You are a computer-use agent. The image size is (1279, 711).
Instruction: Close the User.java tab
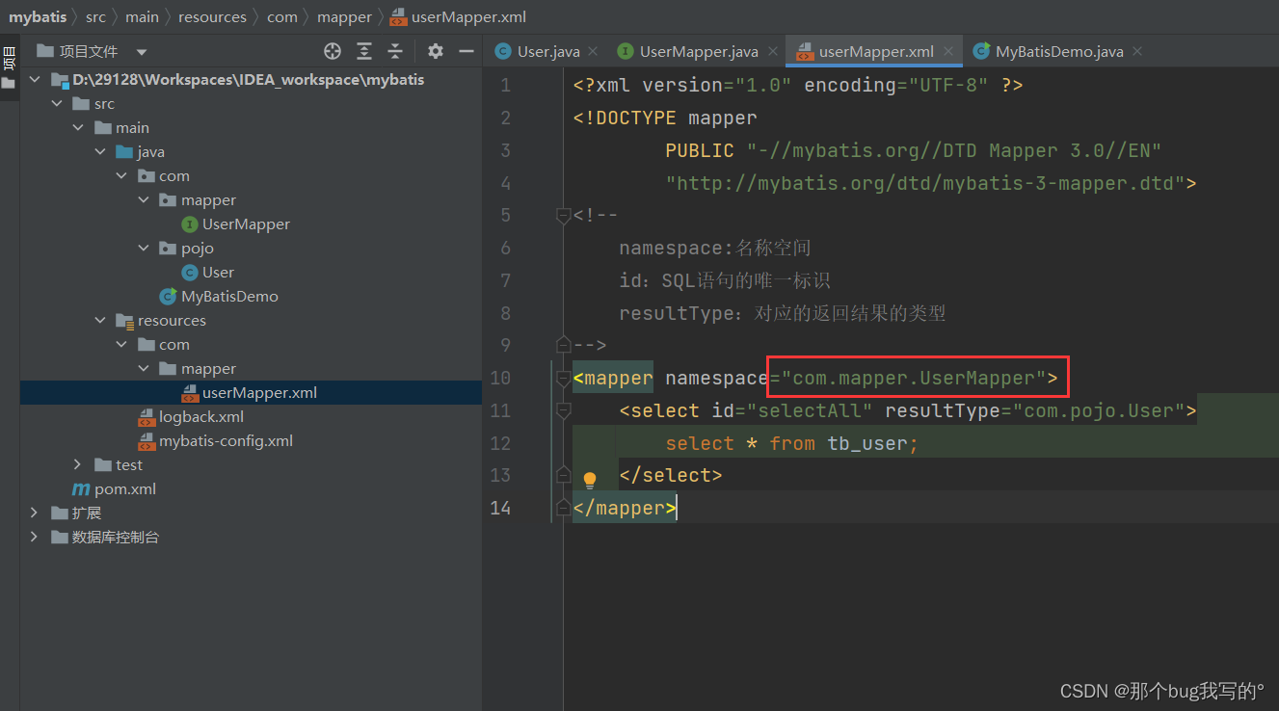pyautogui.click(x=593, y=51)
